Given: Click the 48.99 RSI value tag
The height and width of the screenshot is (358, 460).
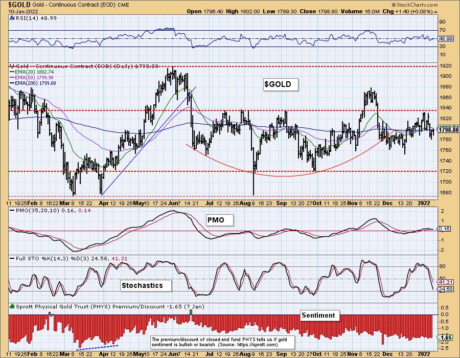Looking at the screenshot, I should (x=445, y=38).
